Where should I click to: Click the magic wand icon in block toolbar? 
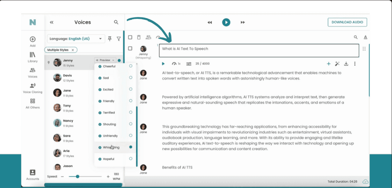pyautogui.click(x=337, y=64)
